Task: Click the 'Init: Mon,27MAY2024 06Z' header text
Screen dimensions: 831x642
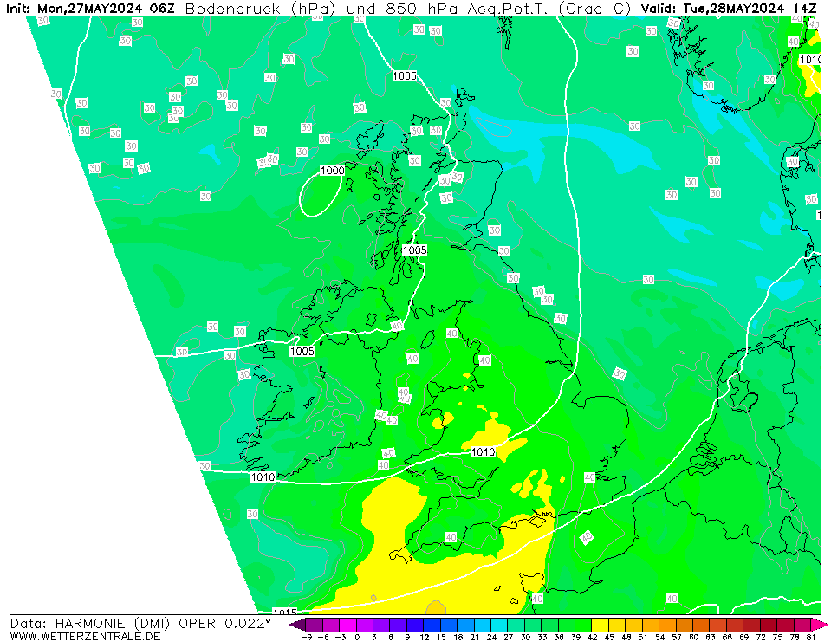Action: pyautogui.click(x=90, y=9)
